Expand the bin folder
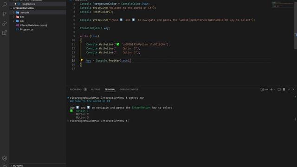This screenshot has height=167, width=297. 38,17
